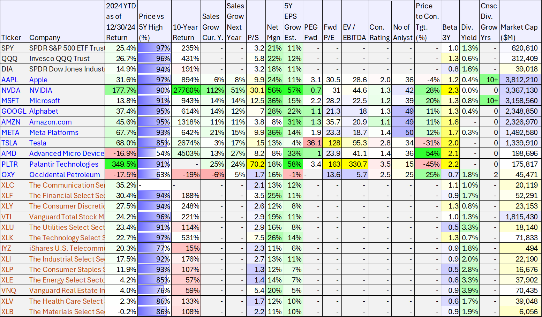Click the TSLA ticker link

tap(9, 143)
